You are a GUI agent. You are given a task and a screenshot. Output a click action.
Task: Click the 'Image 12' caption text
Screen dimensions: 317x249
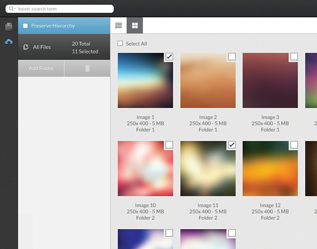click(x=271, y=205)
